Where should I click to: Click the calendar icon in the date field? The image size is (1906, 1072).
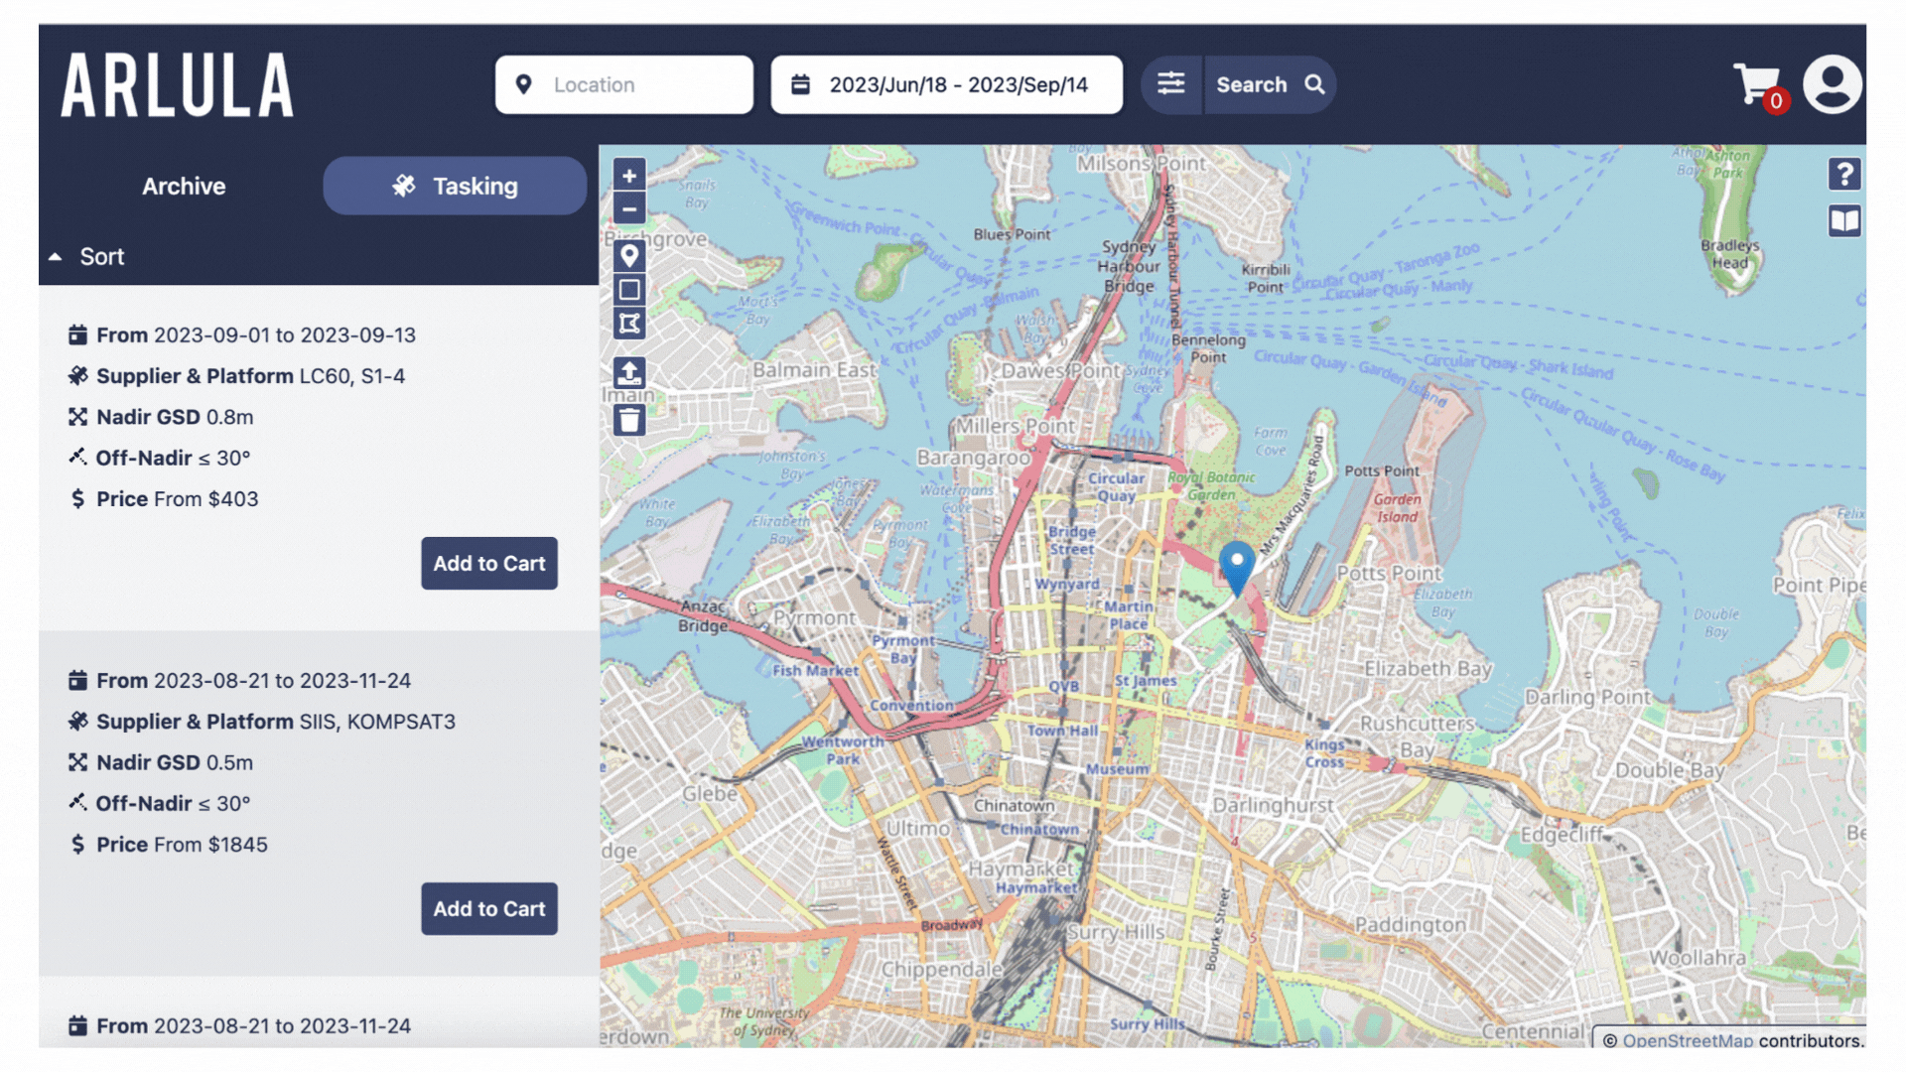point(801,84)
